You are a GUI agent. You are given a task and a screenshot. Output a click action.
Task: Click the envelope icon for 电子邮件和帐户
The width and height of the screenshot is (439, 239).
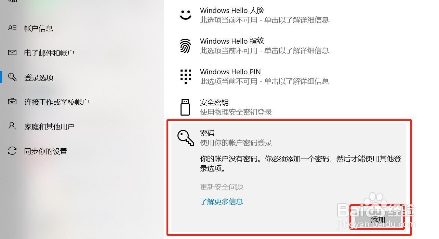coord(12,53)
